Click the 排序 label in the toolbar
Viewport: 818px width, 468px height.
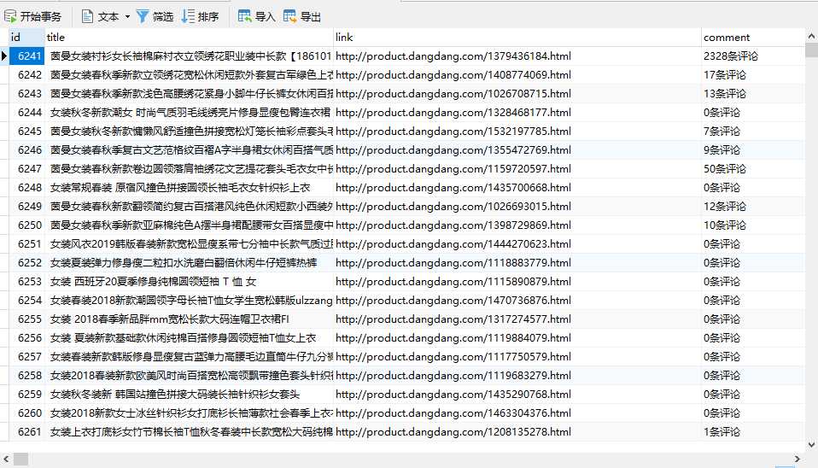point(208,17)
